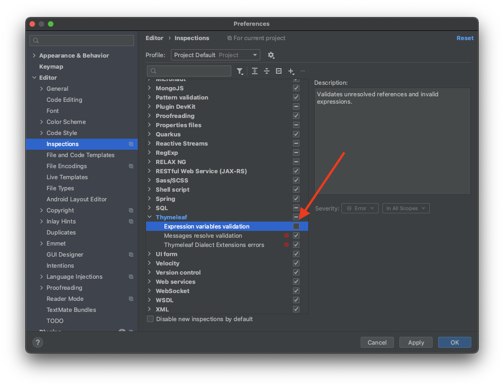Click the Cancel button

pyautogui.click(x=377, y=342)
